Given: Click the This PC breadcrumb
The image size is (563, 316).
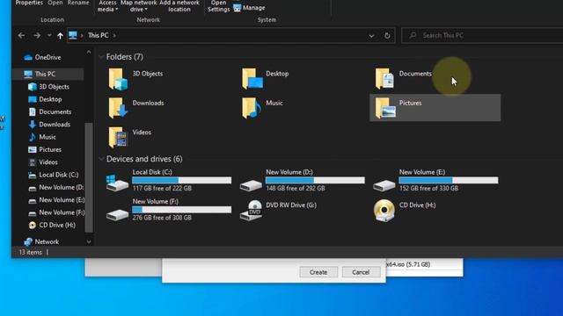Looking at the screenshot, I should [x=98, y=35].
